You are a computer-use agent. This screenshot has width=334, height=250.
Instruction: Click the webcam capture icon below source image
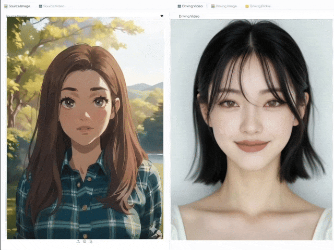coord(85,241)
